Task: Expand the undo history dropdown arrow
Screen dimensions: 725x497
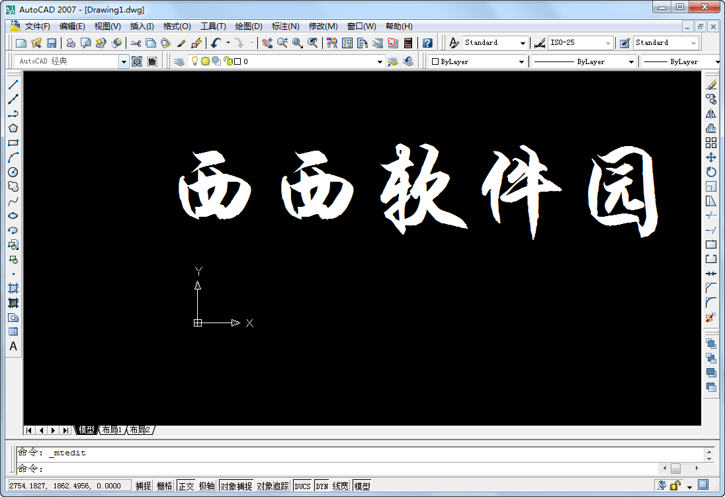Action: click(x=228, y=43)
